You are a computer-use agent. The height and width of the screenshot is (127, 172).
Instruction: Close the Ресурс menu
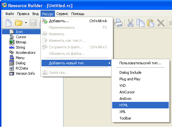click(48, 14)
